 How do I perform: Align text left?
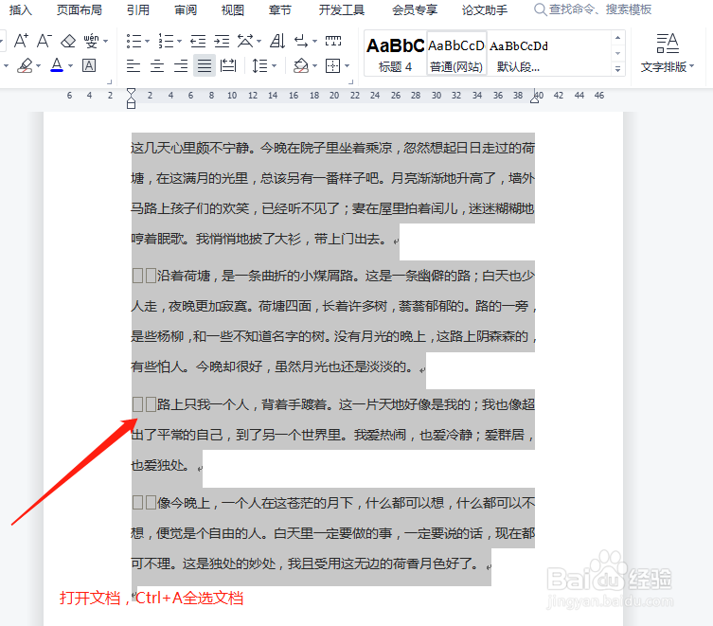tap(134, 66)
